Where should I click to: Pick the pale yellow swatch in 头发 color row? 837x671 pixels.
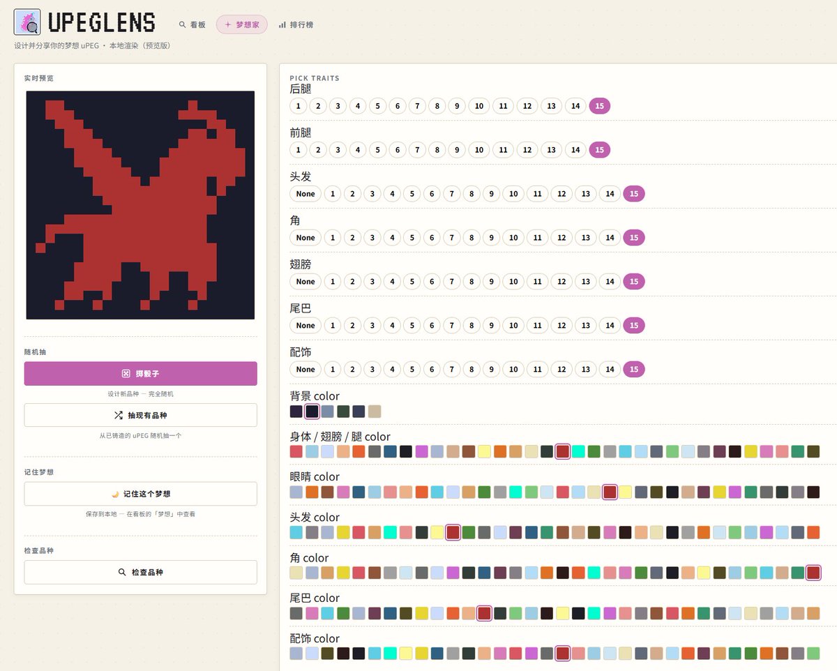coord(437,532)
